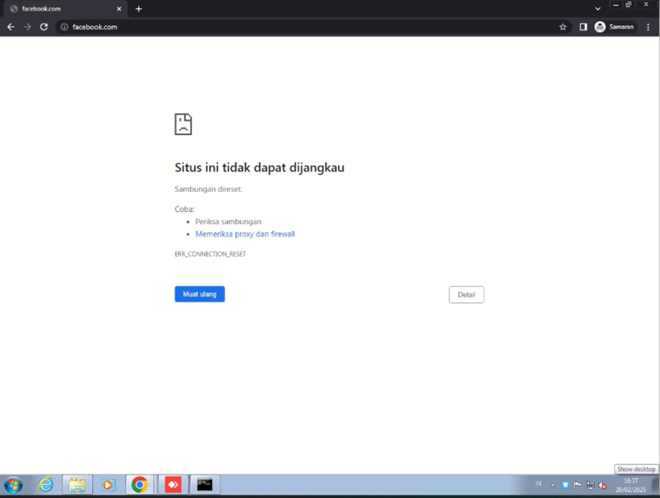Viewport: 660px width, 498px height.
Task: Launch AnyDesk from the taskbar
Action: 172,485
